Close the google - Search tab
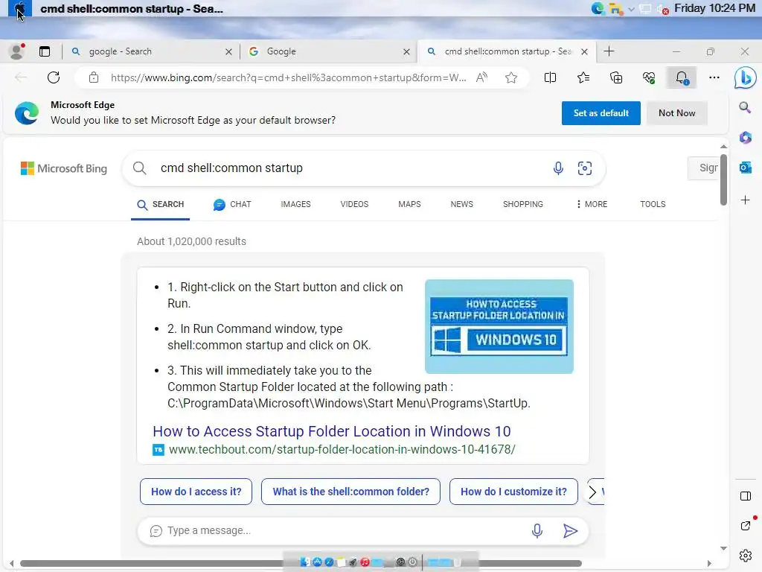Image resolution: width=762 pixels, height=572 pixels. (x=228, y=51)
